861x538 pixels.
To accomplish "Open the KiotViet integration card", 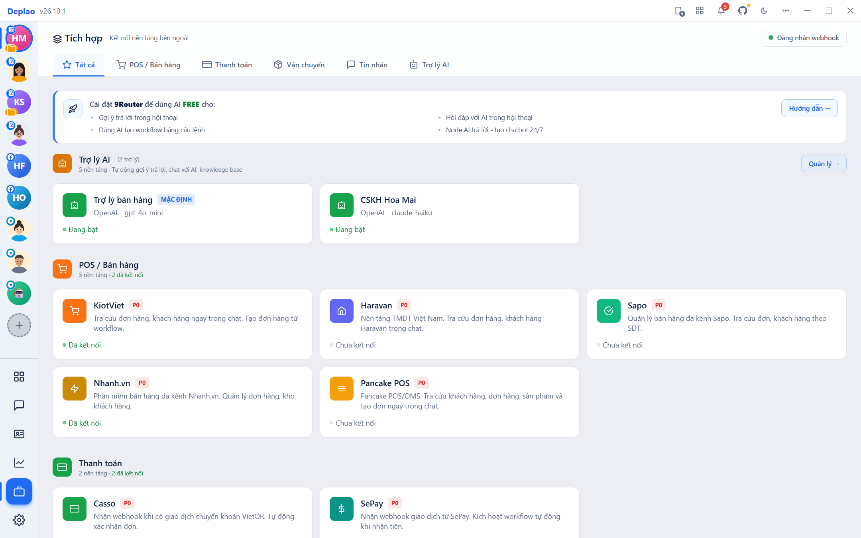I will pyautogui.click(x=183, y=324).
